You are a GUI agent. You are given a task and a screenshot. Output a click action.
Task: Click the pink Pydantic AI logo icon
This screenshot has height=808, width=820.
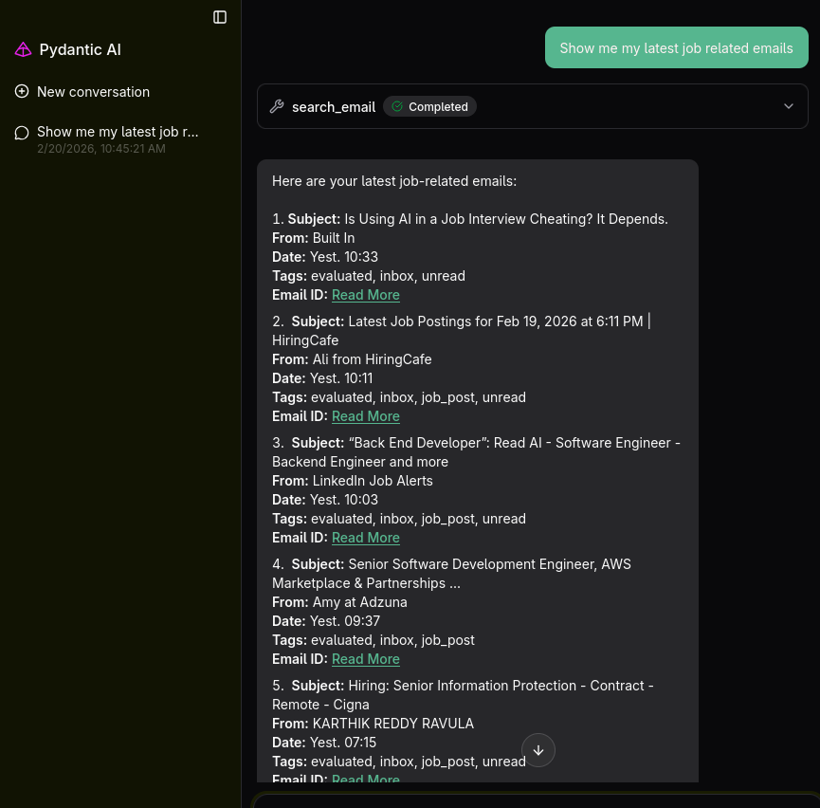[x=24, y=49]
